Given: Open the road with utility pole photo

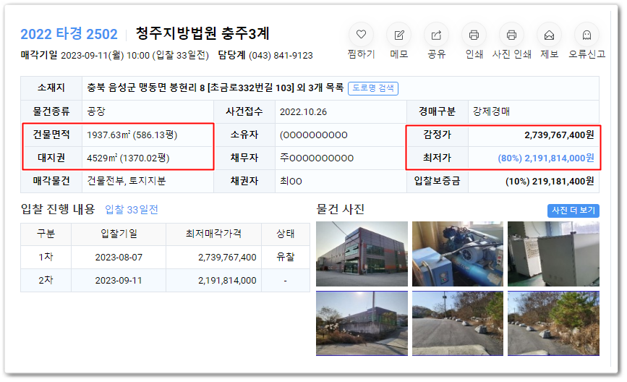Looking at the screenshot, I should [458, 323].
